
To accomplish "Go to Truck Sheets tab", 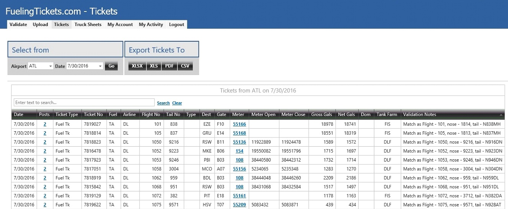I will coord(88,24).
